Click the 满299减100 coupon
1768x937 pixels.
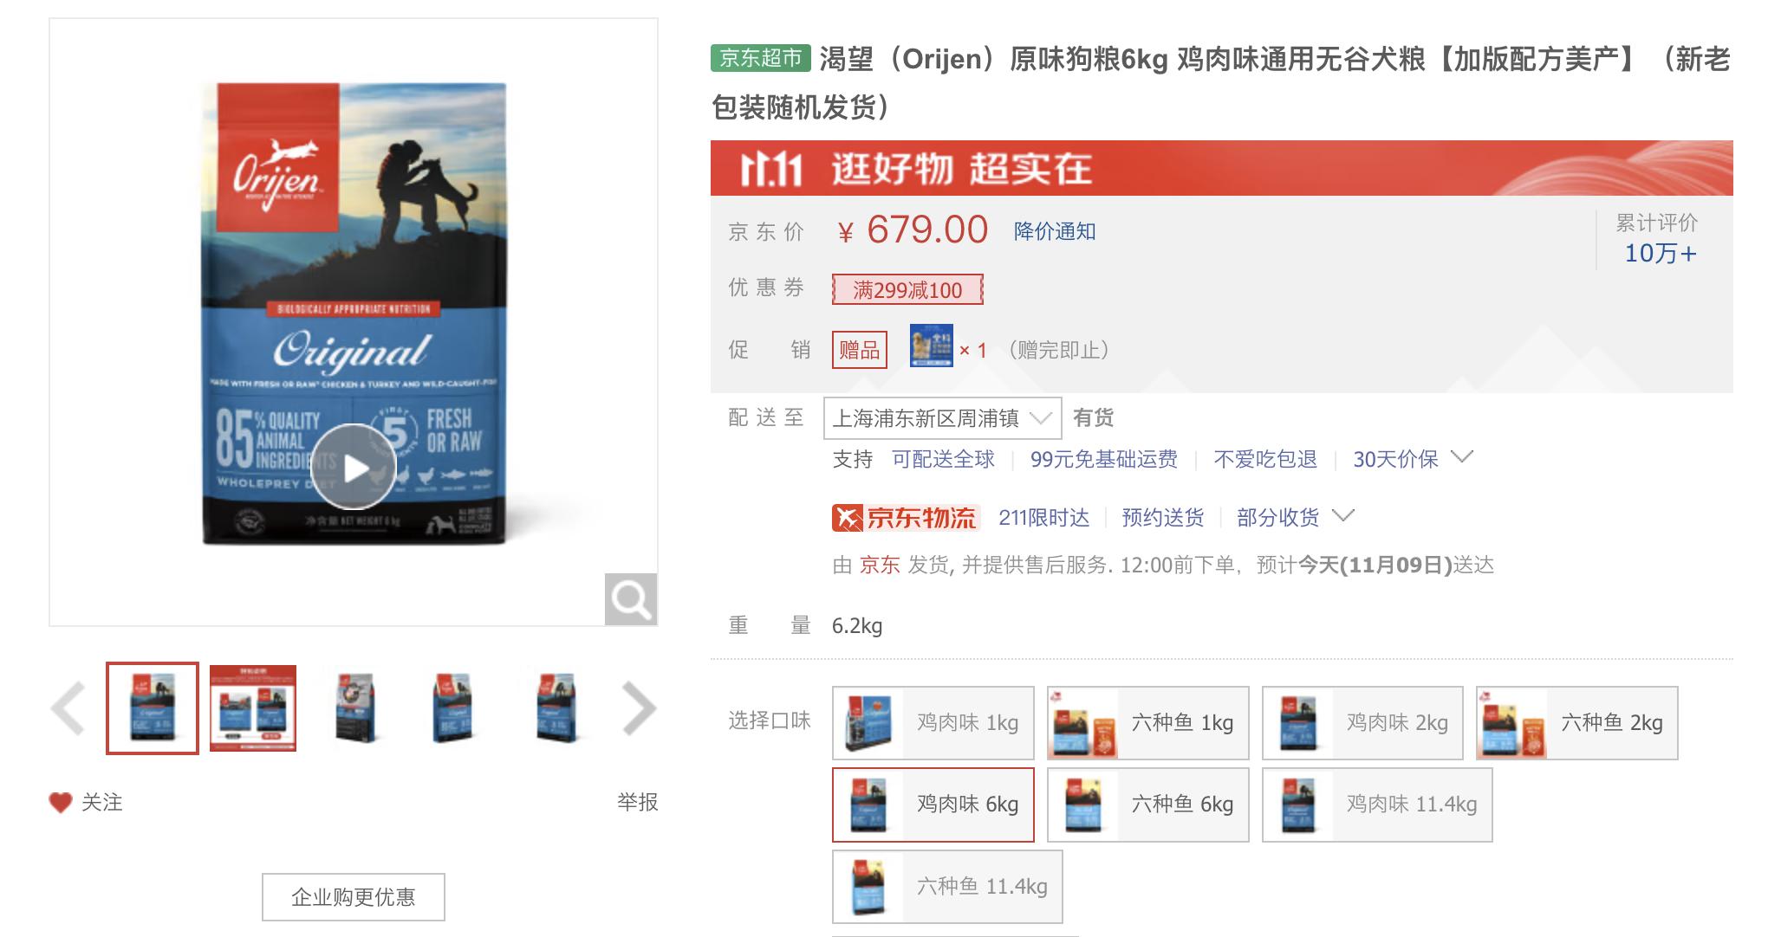coord(907,290)
